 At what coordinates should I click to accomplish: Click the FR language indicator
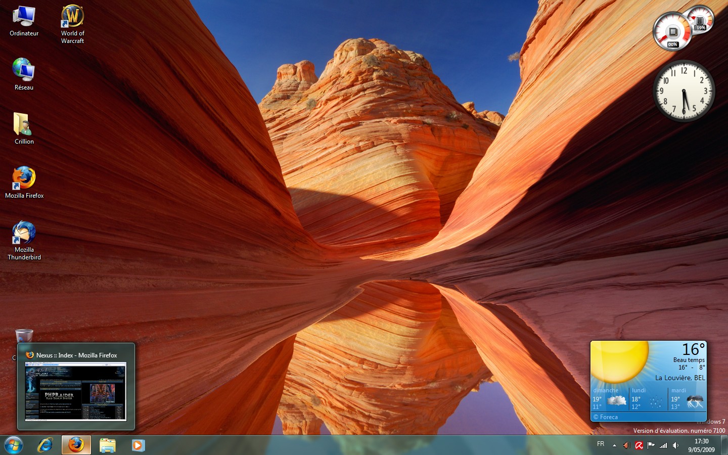point(601,444)
